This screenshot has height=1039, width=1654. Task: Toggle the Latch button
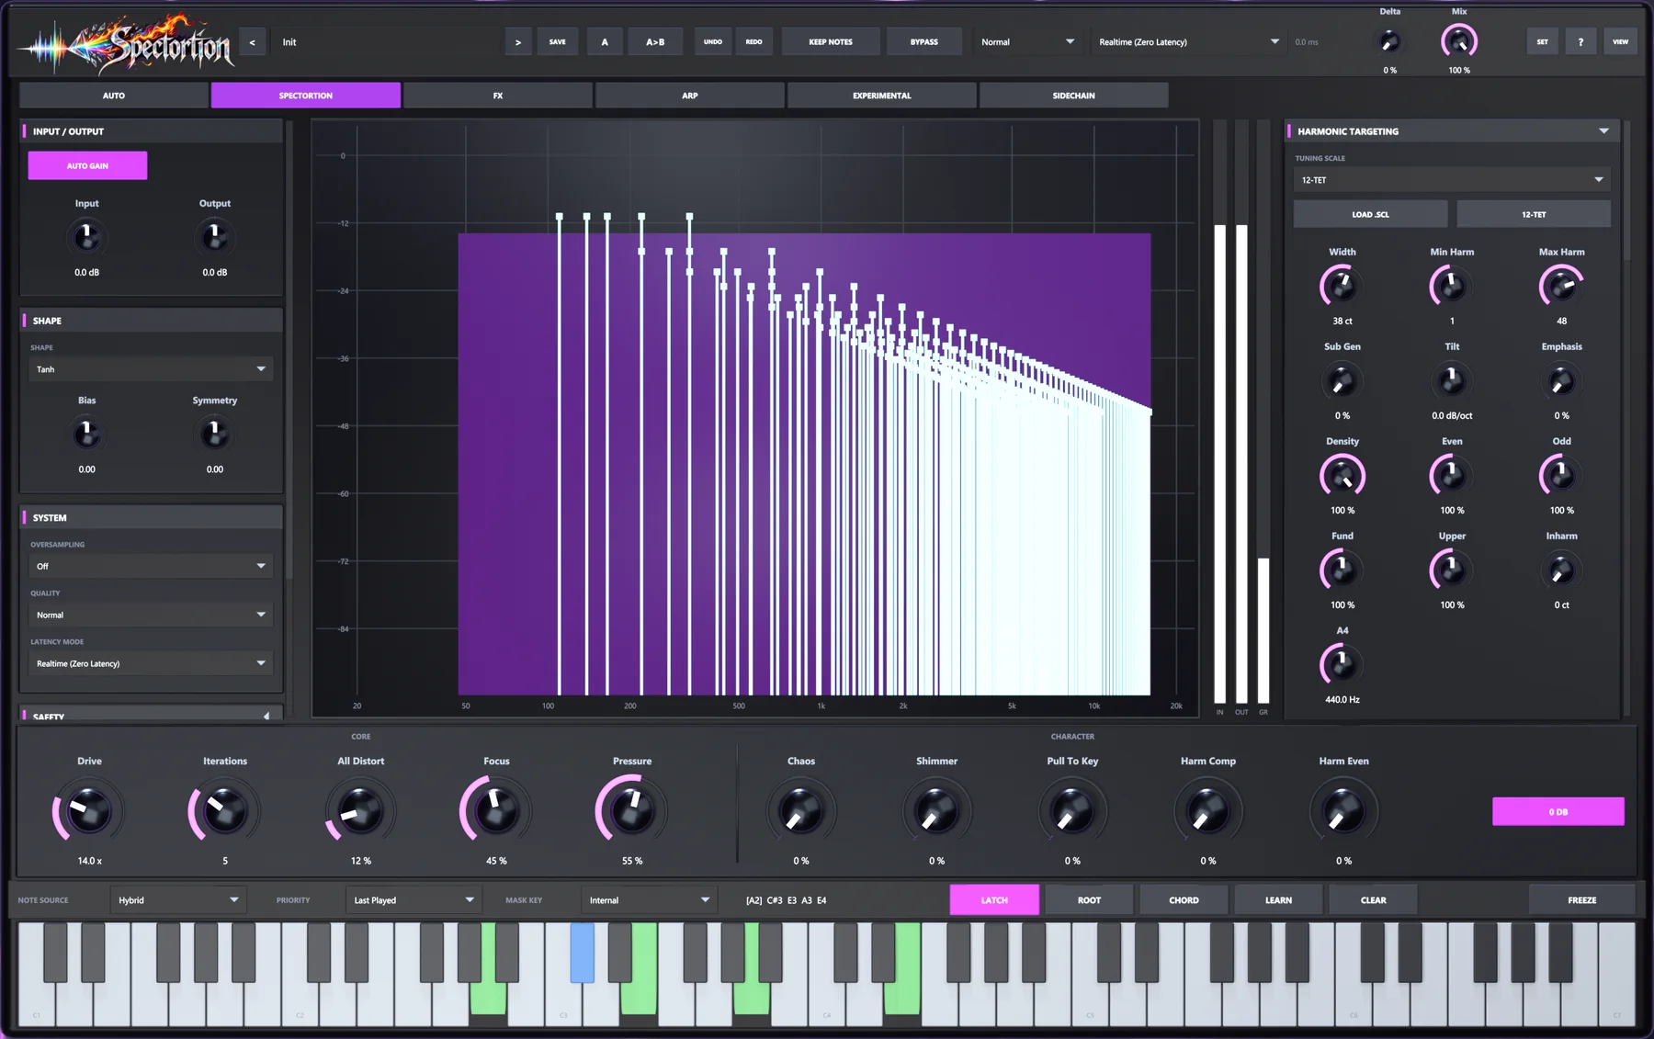pos(994,900)
